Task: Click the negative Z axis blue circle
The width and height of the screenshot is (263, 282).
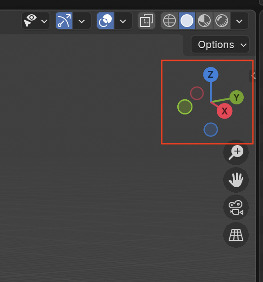Action: pyautogui.click(x=211, y=130)
